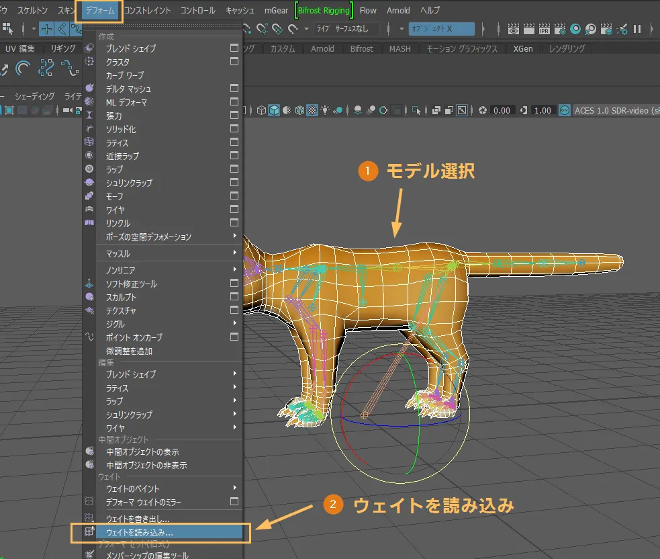Click the gamma icon beside 1.00
This screenshot has width=660, height=559.
click(523, 110)
